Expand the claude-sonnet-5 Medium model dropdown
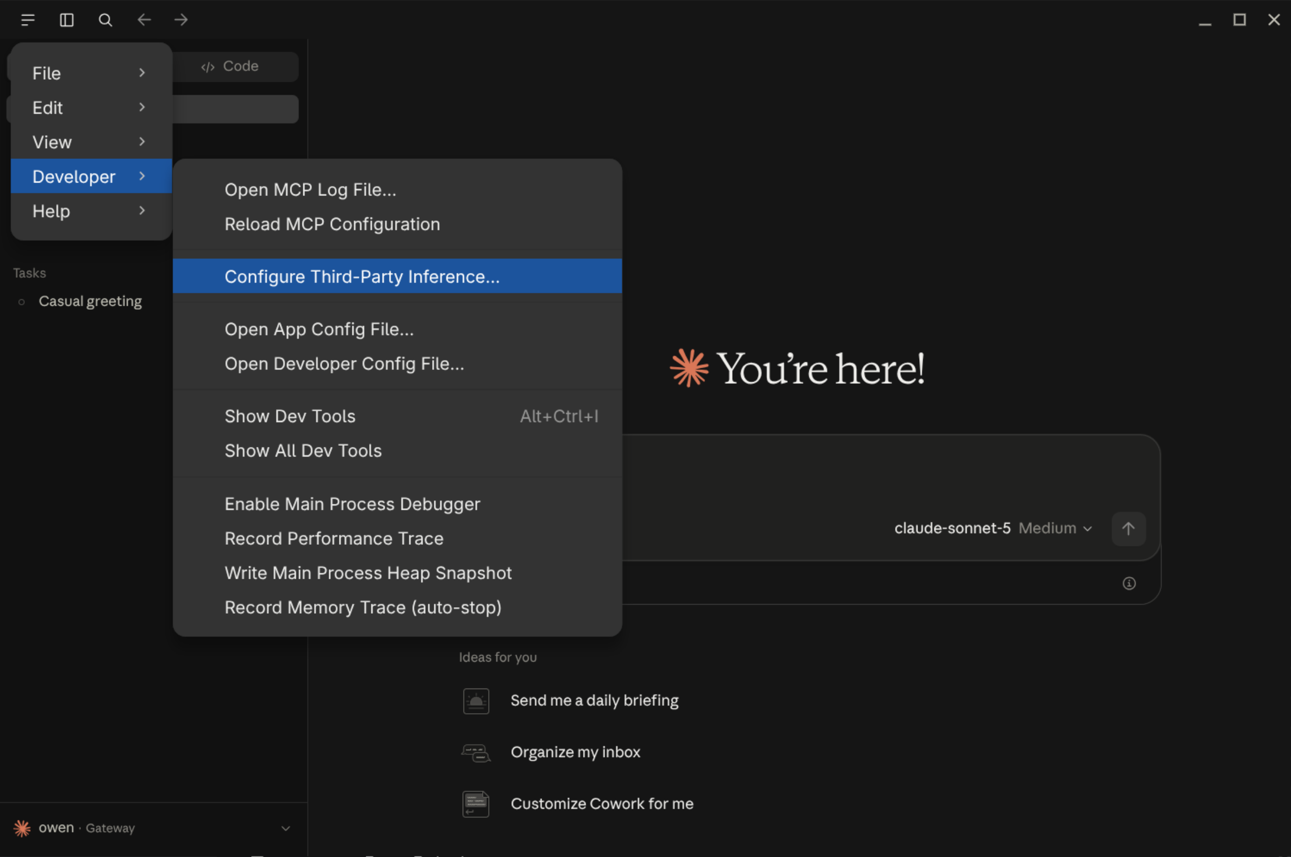1291x857 pixels. [994, 528]
